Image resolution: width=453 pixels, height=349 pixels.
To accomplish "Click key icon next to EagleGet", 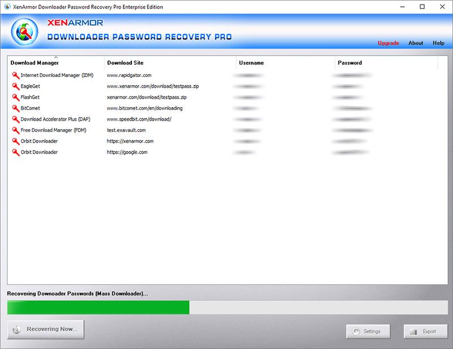I will [x=15, y=86].
